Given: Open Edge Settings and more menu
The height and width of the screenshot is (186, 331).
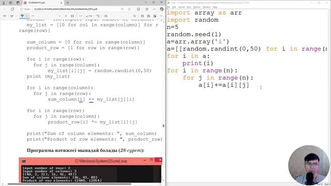Looking at the screenshot, I should point(155,9).
